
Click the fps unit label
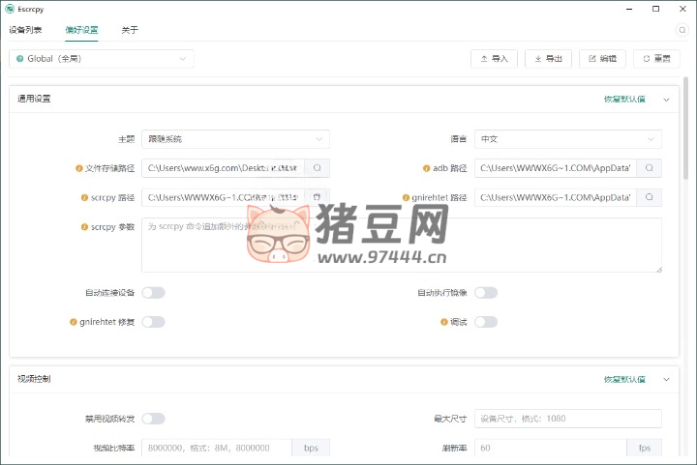click(644, 449)
